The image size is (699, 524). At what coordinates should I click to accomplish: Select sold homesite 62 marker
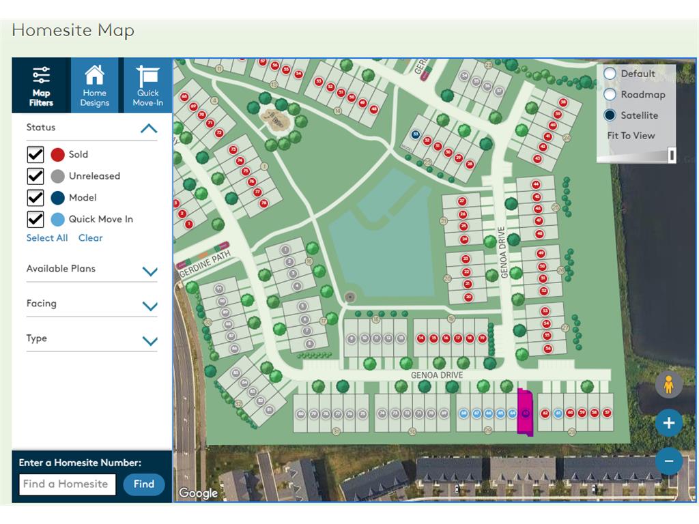coord(545,413)
